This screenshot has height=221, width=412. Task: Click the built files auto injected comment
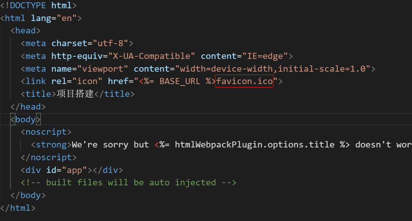[129, 183]
